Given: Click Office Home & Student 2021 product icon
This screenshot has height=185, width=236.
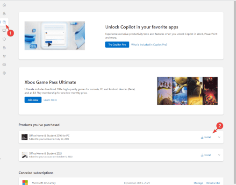Looking at the screenshot, I should tap(24, 155).
